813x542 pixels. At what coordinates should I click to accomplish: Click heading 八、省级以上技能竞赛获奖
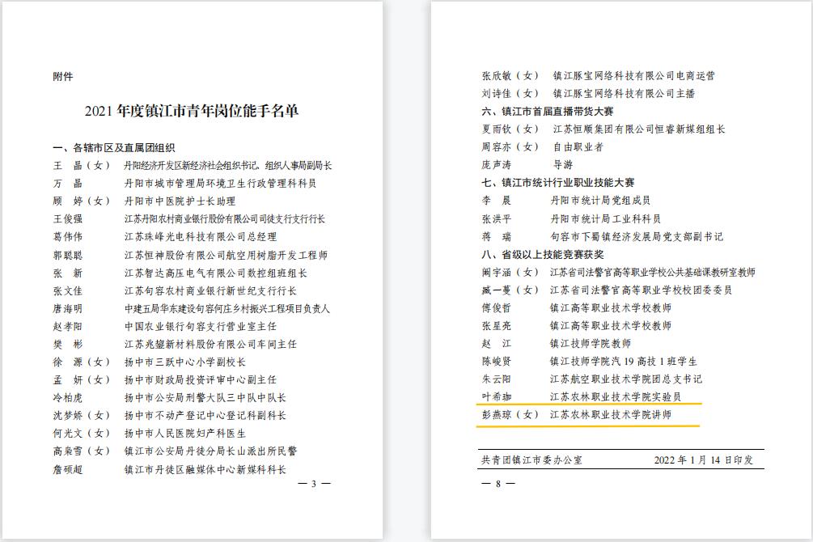pyautogui.click(x=542, y=254)
